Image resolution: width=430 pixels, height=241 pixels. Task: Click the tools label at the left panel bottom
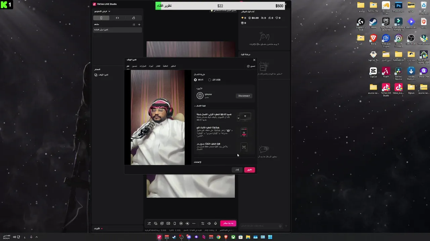97,229
